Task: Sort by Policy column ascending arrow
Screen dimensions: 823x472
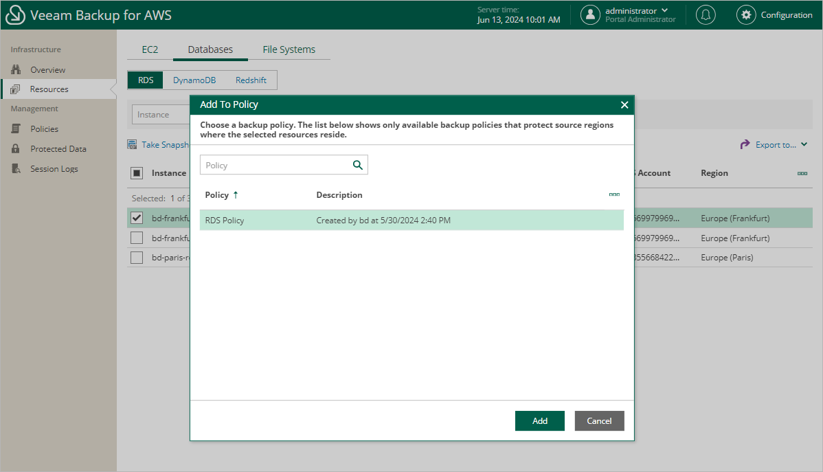Action: pyautogui.click(x=236, y=195)
